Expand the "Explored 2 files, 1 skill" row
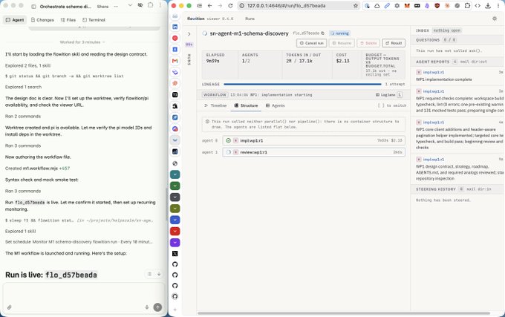 27,65
